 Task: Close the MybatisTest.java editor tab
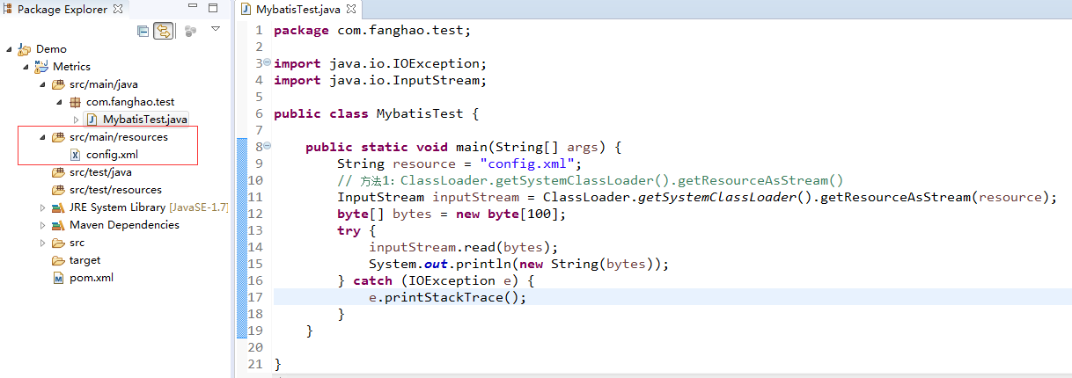[x=351, y=11]
